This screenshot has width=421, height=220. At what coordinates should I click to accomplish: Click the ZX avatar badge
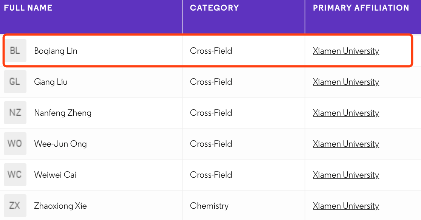(15, 206)
